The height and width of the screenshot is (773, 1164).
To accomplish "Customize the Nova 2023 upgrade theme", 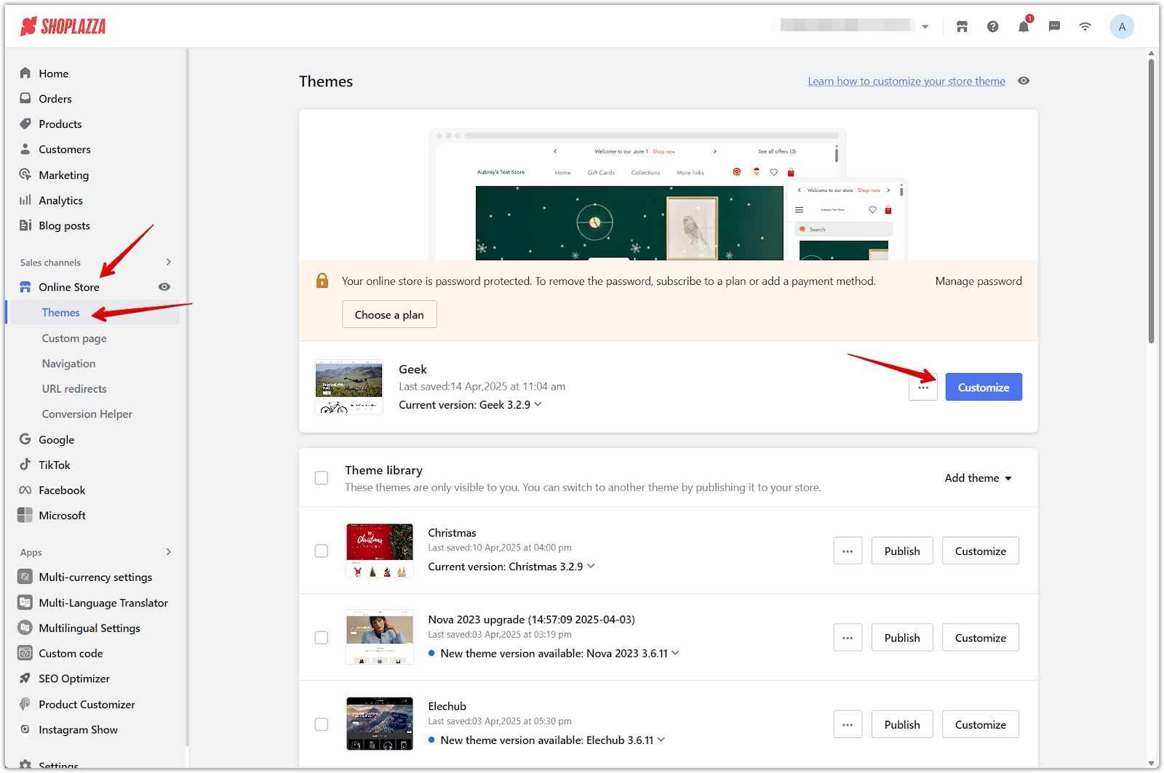I will [x=981, y=637].
